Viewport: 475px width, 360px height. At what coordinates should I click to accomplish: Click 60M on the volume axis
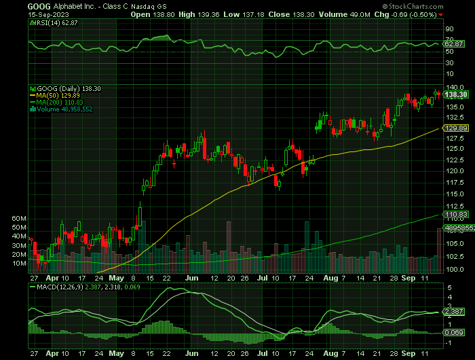pyautogui.click(x=19, y=219)
